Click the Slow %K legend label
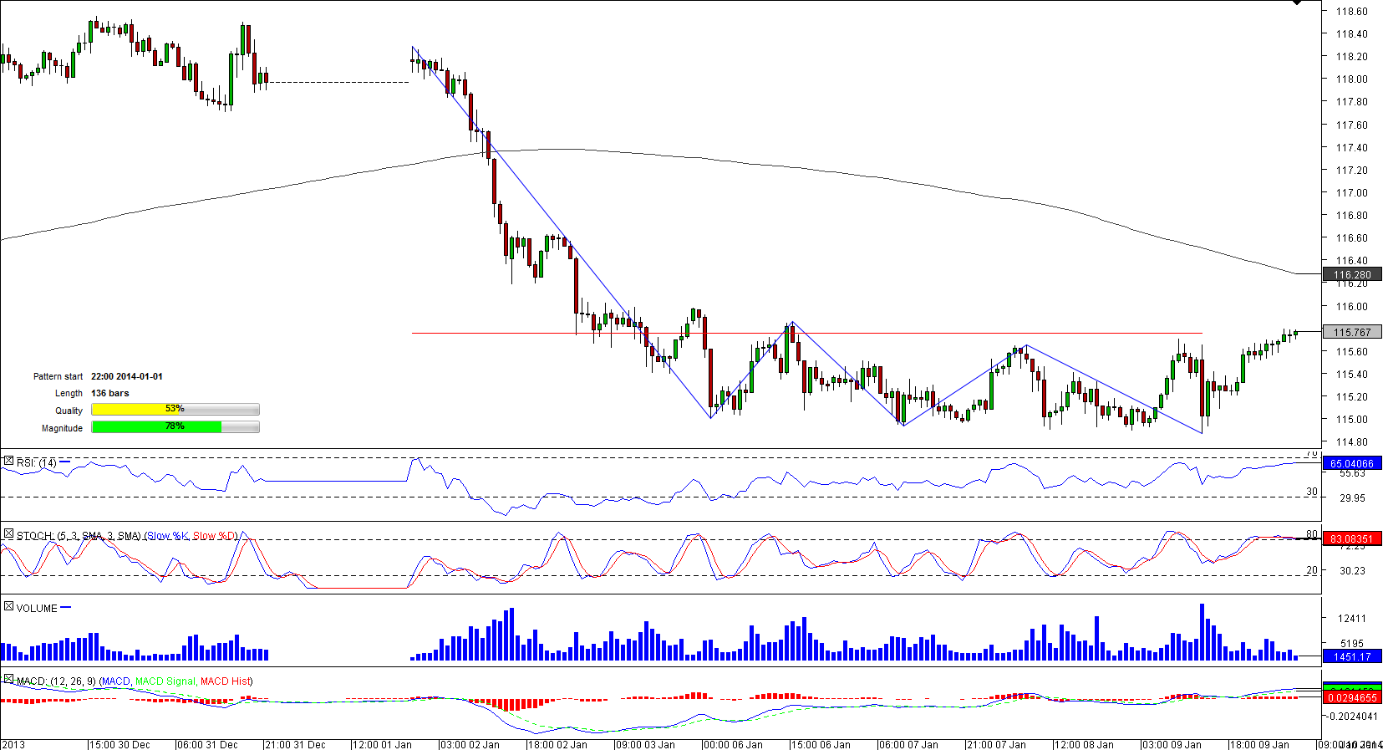This screenshot has width=1383, height=750. point(167,536)
